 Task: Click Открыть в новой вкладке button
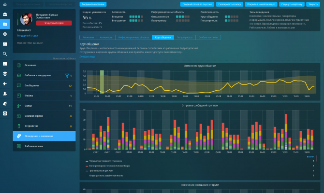[x=261, y=4]
